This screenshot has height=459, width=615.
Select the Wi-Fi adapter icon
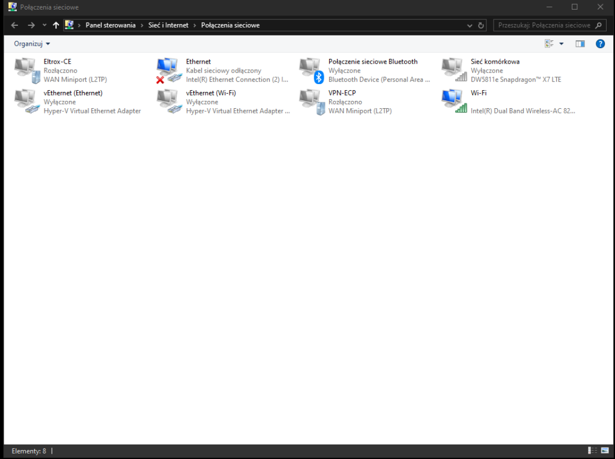(453, 102)
